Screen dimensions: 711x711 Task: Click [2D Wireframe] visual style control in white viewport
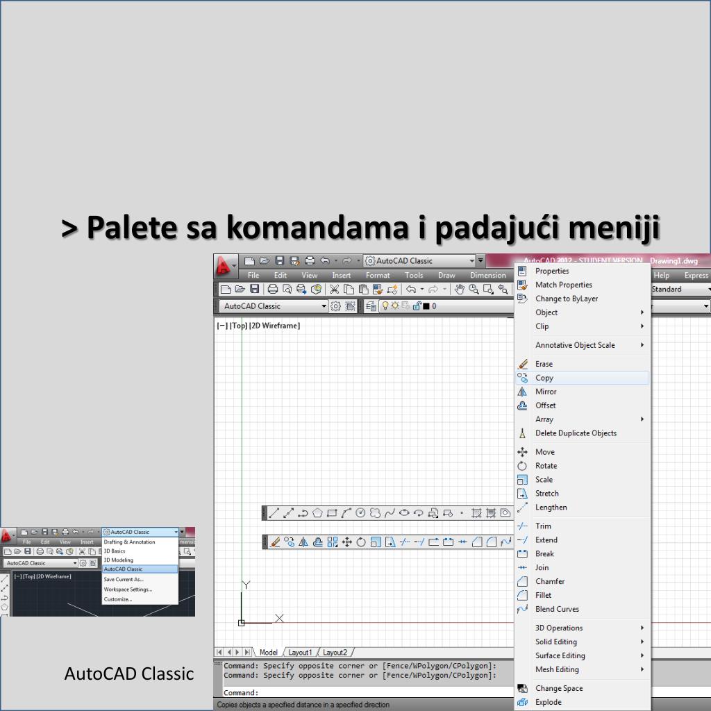(x=275, y=326)
